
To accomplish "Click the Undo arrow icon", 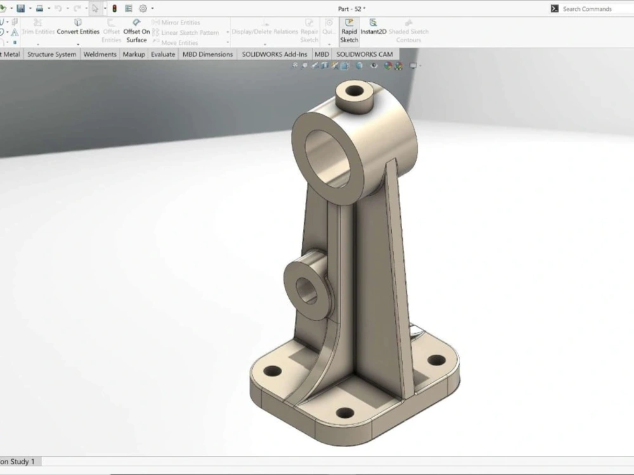I will click(x=58, y=8).
